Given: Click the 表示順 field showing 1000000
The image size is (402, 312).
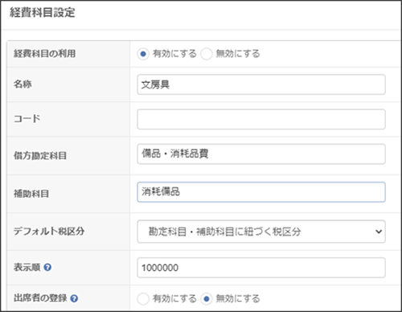Looking at the screenshot, I should [261, 268].
